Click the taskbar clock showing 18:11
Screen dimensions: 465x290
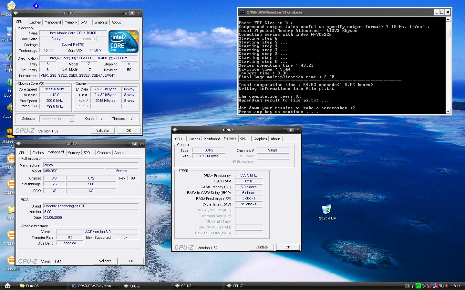[456, 286]
